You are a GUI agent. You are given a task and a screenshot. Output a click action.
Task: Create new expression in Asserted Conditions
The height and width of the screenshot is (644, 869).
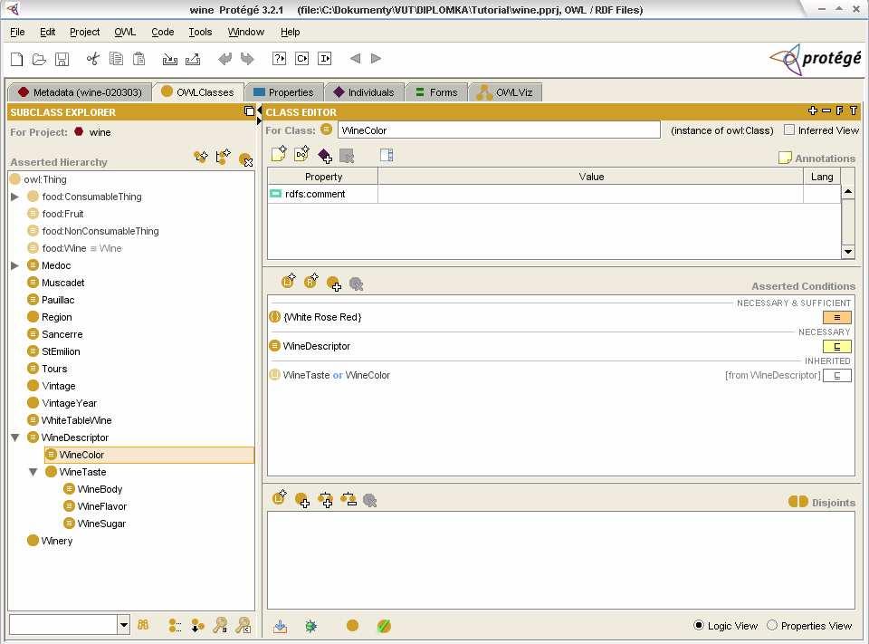[289, 281]
